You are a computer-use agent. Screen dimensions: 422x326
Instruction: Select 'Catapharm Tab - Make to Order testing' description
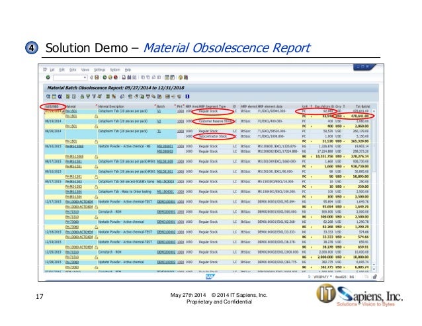[x=124, y=192]
